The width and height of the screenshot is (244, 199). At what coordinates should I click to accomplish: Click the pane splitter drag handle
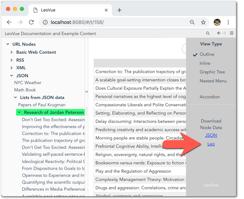[x=86, y=111]
